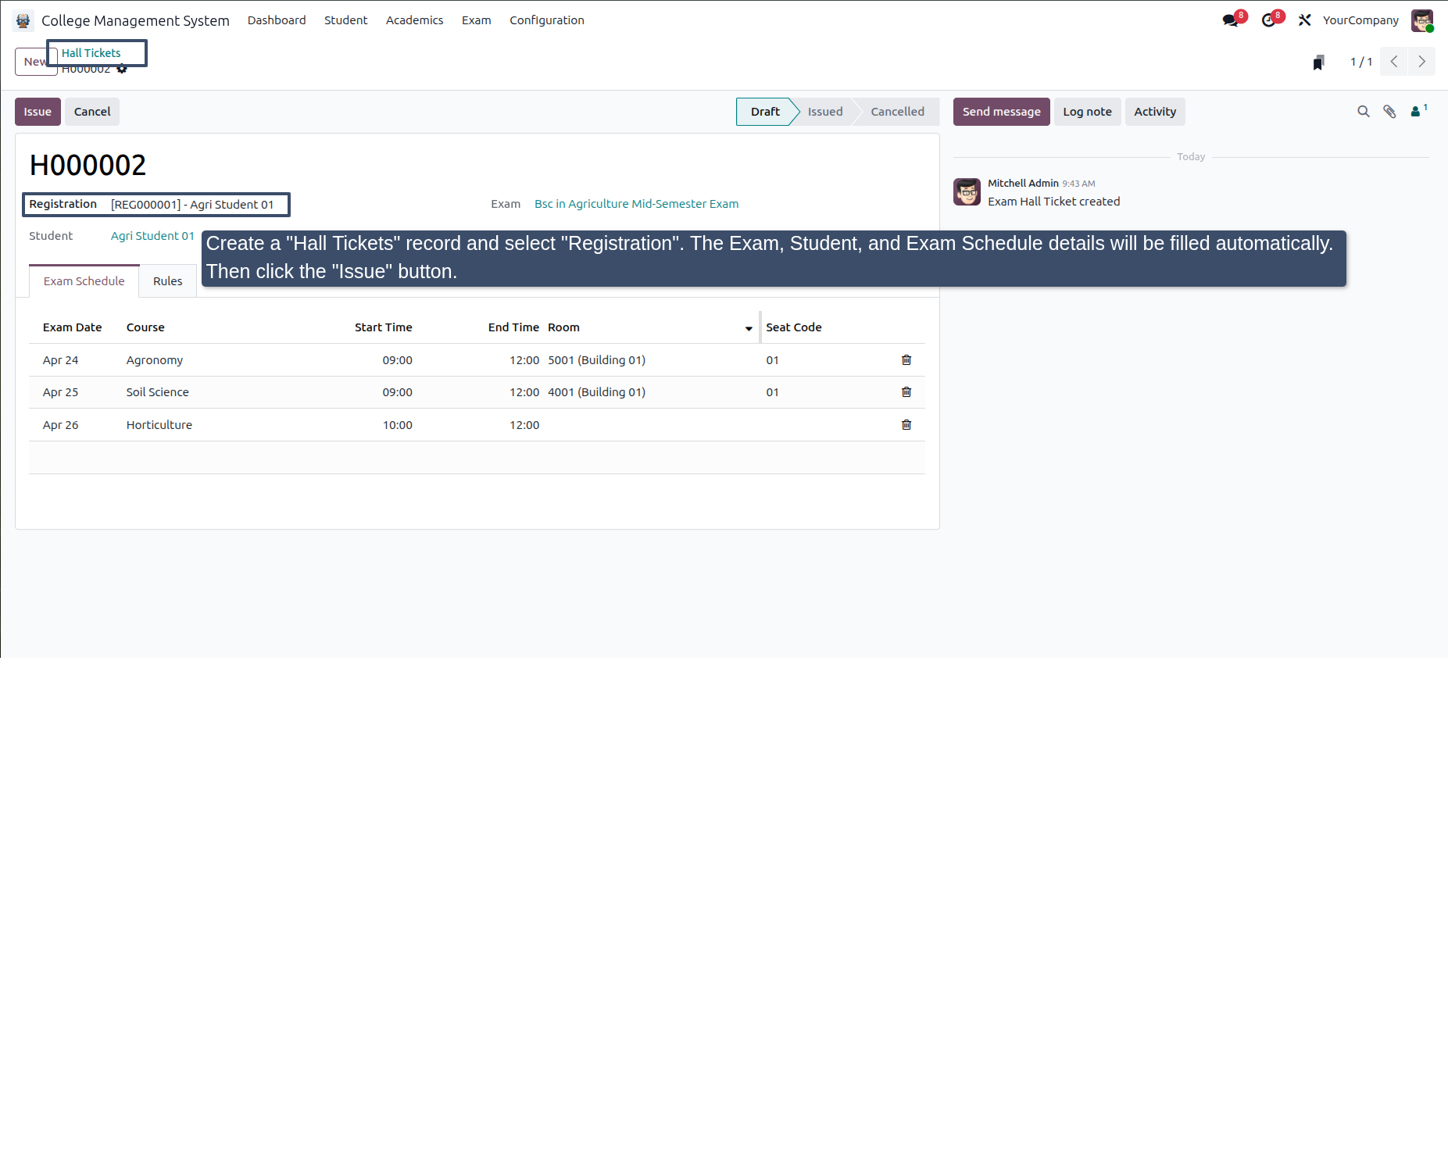Show followers list icon

pos(1418,111)
